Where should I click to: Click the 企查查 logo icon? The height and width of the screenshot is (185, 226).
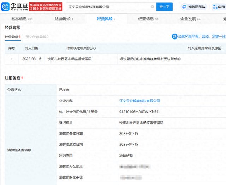tap(5, 7)
